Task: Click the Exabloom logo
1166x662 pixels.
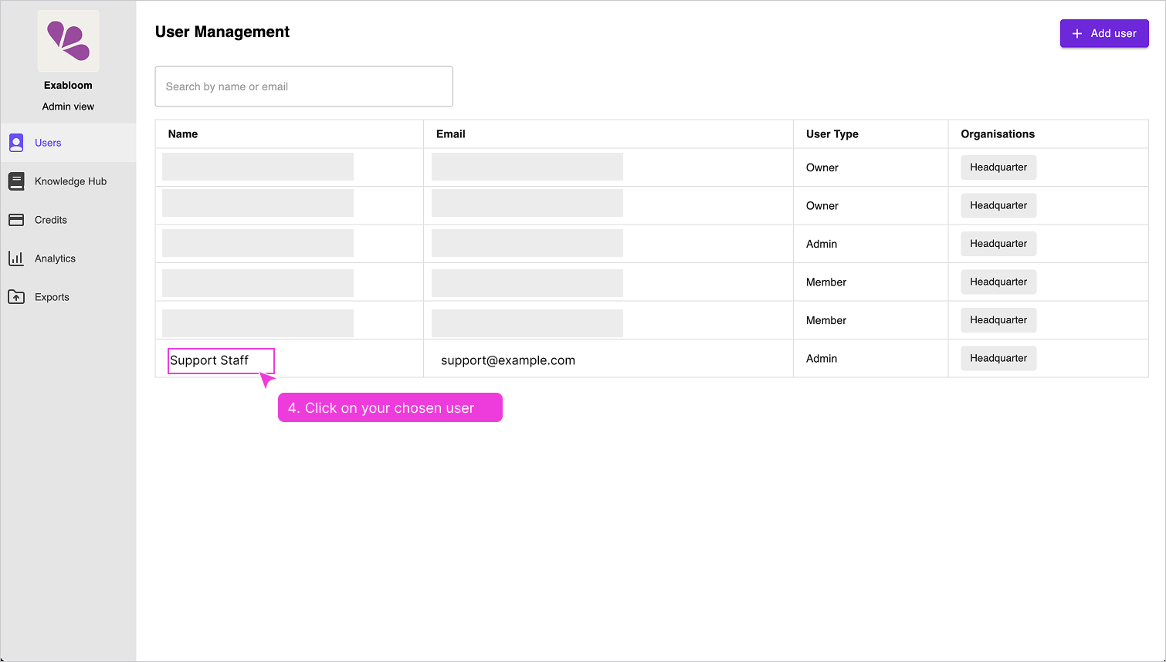Action: coord(68,42)
